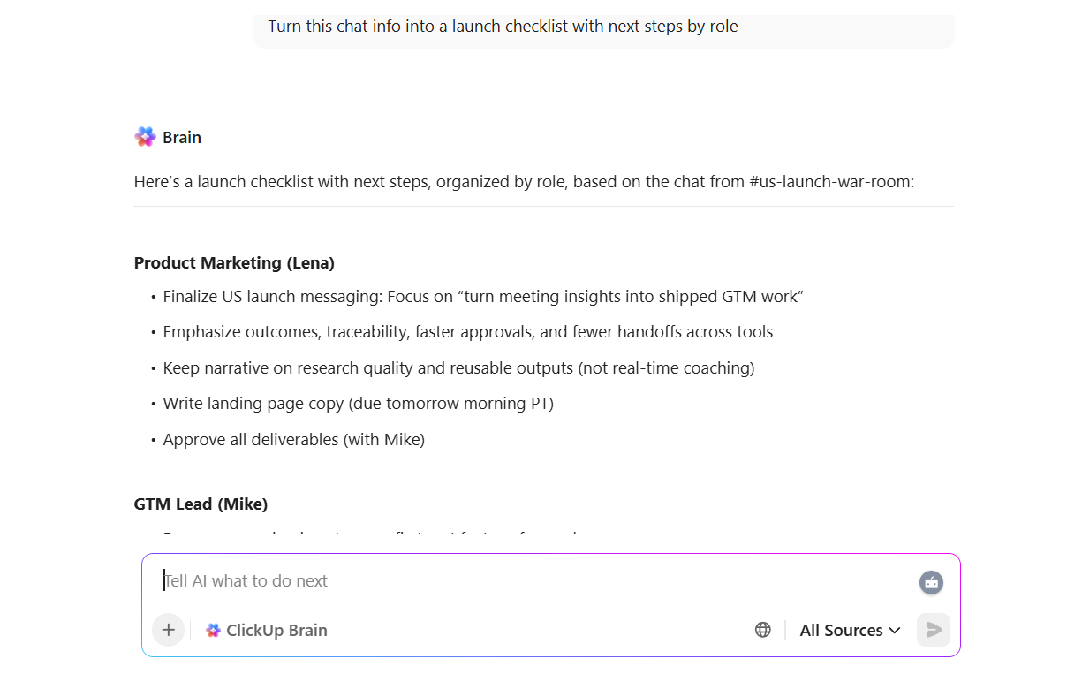Toggle the globe web search icon
1082x674 pixels.
(763, 630)
